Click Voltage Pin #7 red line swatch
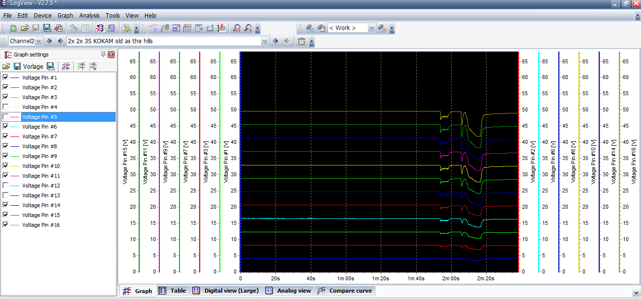Screen dimensions: 641x299 [x=15, y=136]
